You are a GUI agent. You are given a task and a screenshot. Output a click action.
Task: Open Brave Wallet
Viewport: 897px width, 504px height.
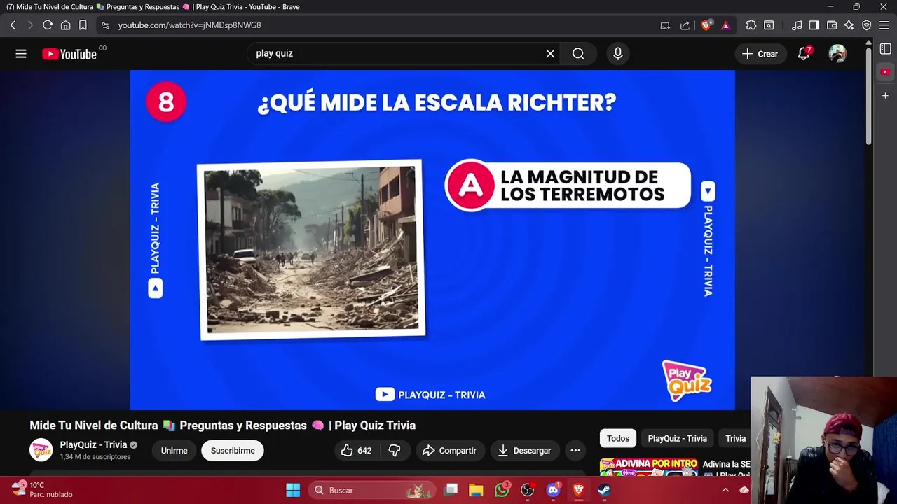pos(832,25)
